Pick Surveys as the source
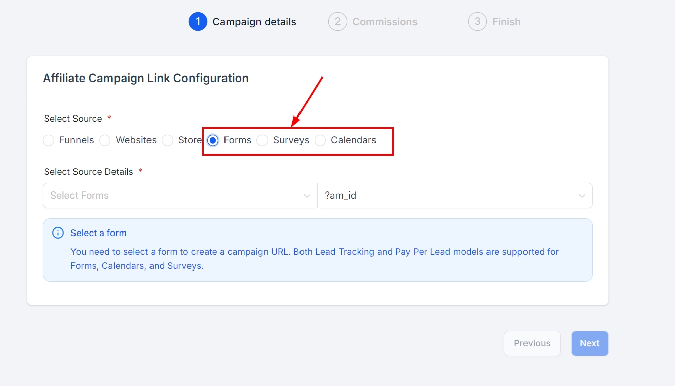The image size is (675, 386). pyautogui.click(x=262, y=140)
